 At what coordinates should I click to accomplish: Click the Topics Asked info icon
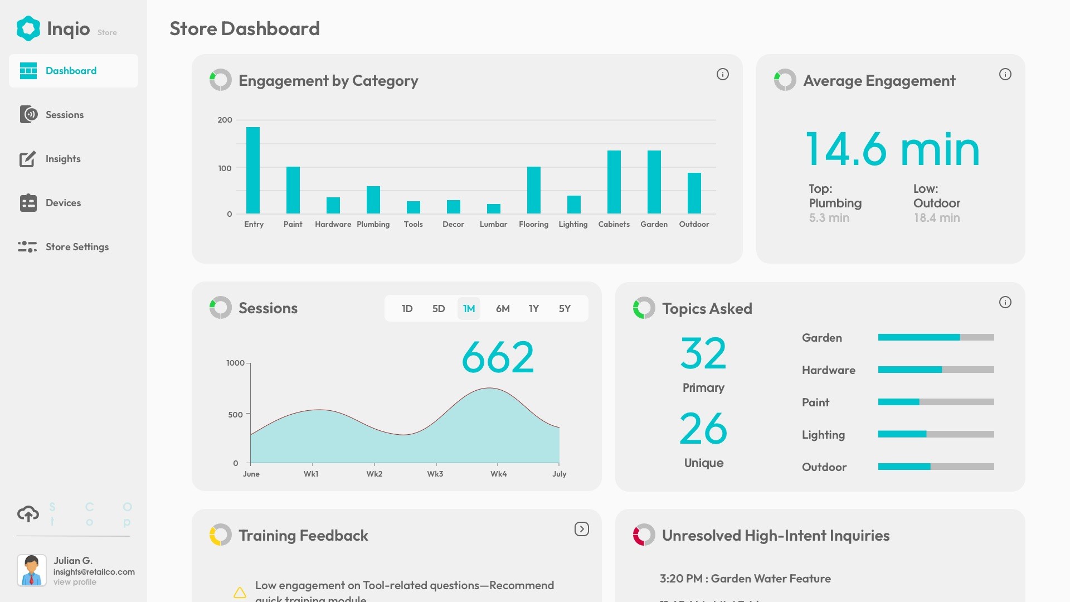[x=1005, y=302]
